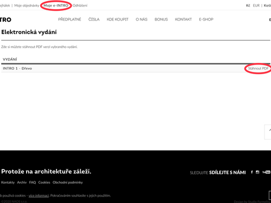Open Moje e-INTRO in top bar
Viewport: 271px width, 203px height.
tap(56, 5)
